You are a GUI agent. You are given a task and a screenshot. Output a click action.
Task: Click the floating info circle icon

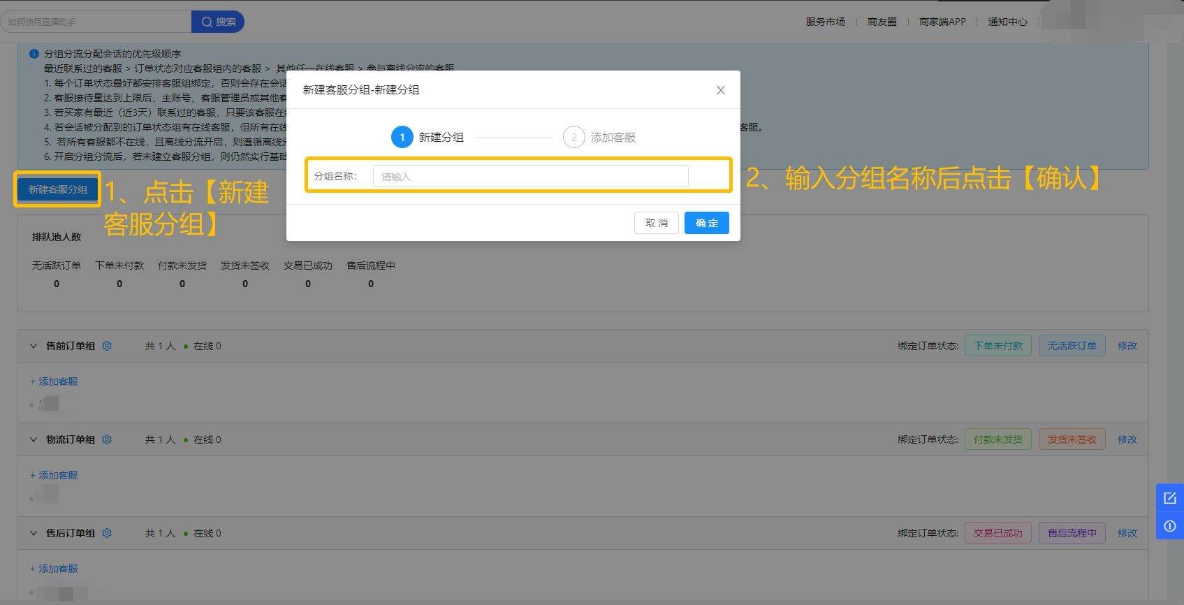coord(1170,526)
